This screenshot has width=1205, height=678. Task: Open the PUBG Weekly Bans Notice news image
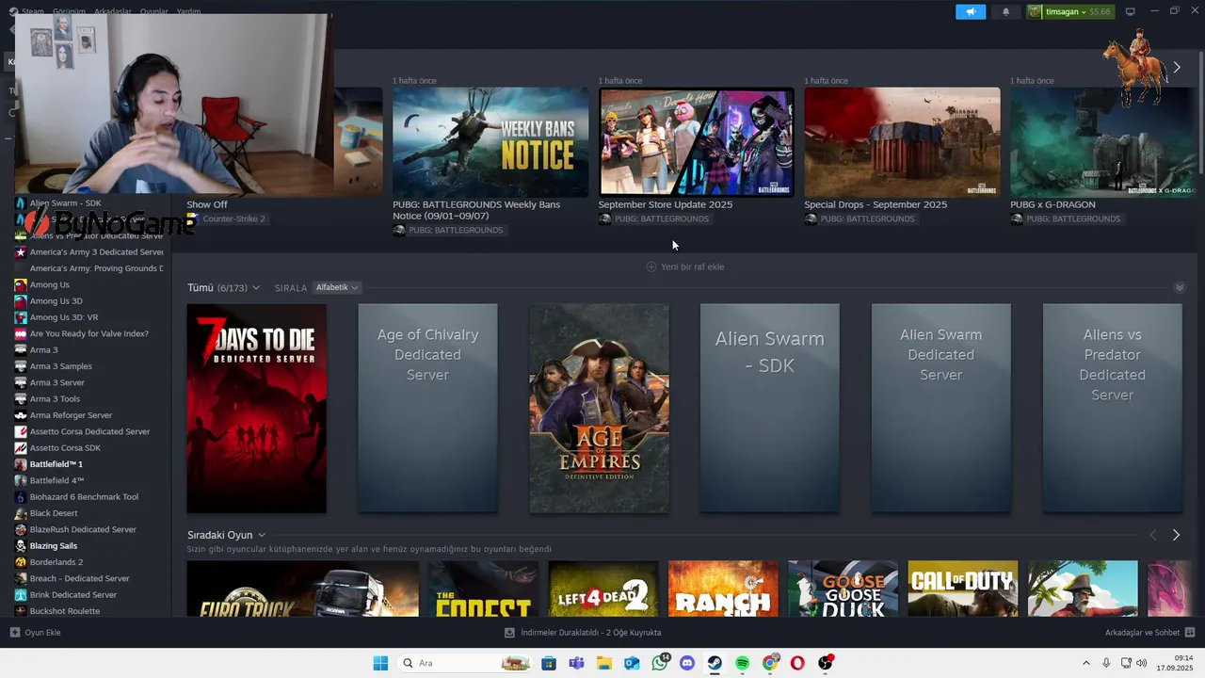(490, 142)
